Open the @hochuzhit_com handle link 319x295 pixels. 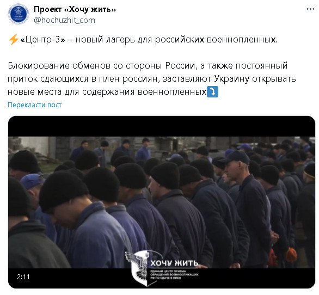64,20
